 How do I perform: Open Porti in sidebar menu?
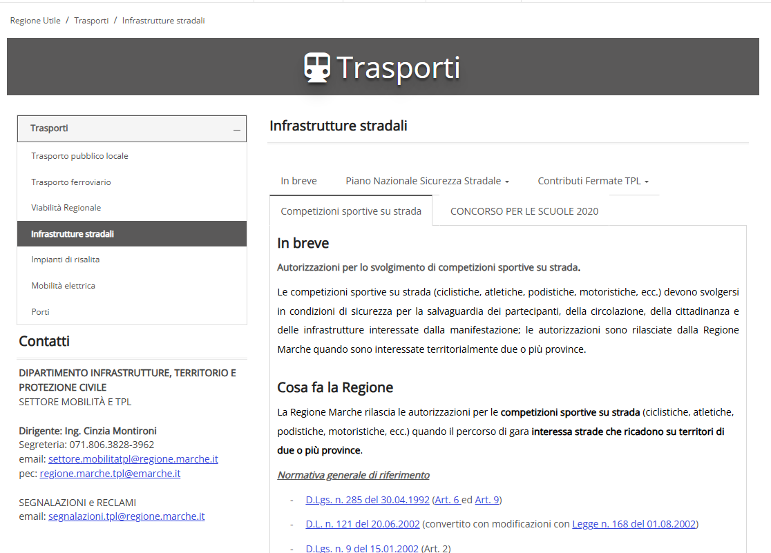pos(132,311)
